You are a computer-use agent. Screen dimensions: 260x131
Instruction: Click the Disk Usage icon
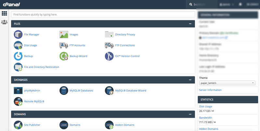[18, 45]
